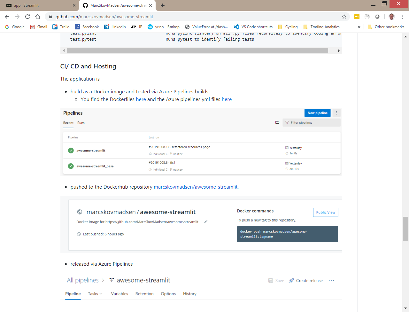Image resolution: width=409 pixels, height=312 pixels.
Task: Click the page vertical scrollbar thumb
Action: (x=406, y=229)
